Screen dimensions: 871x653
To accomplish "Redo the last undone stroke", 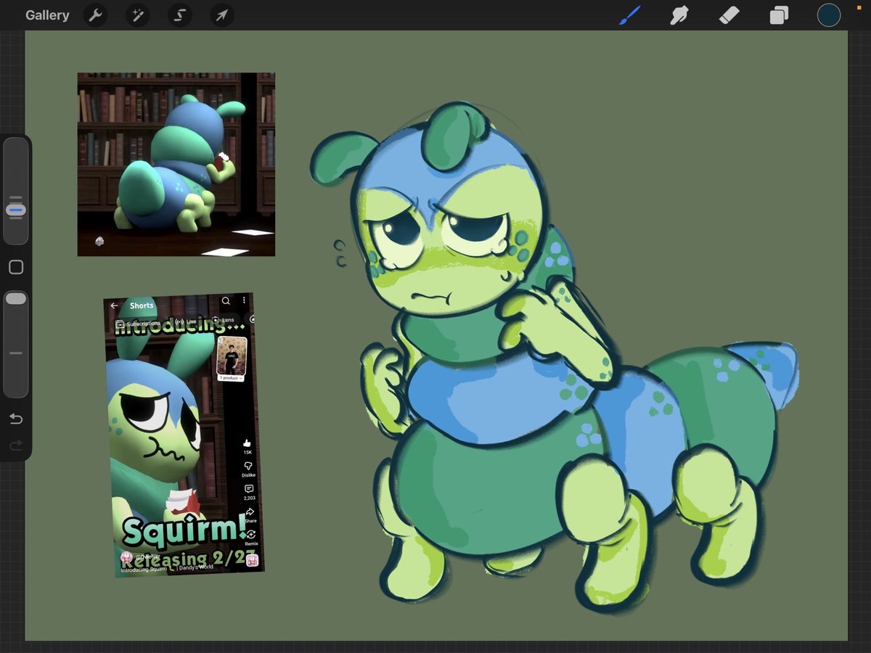I will (x=16, y=445).
